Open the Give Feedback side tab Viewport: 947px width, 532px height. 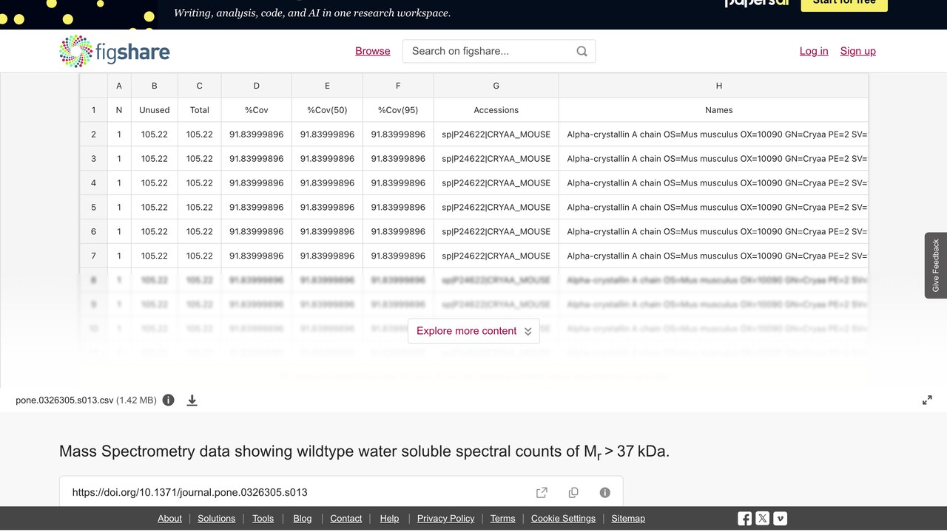click(x=936, y=265)
